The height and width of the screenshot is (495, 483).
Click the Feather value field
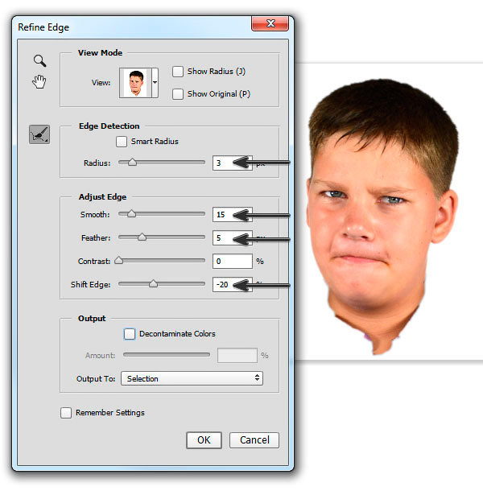233,238
